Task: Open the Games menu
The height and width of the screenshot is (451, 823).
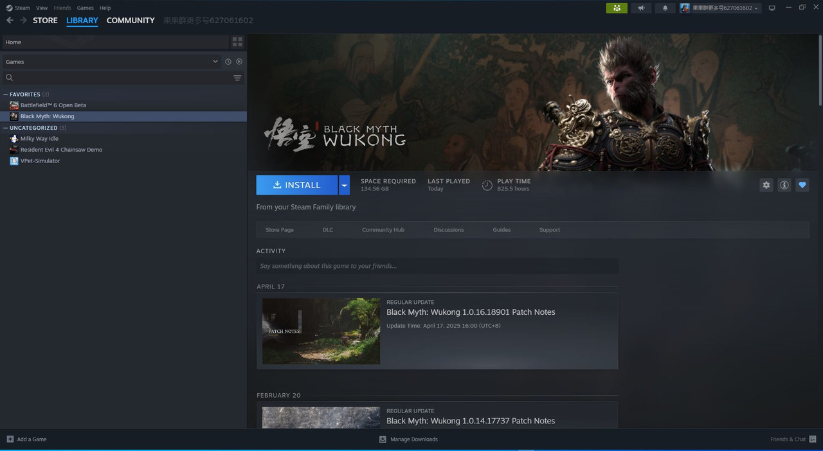Action: coord(85,8)
